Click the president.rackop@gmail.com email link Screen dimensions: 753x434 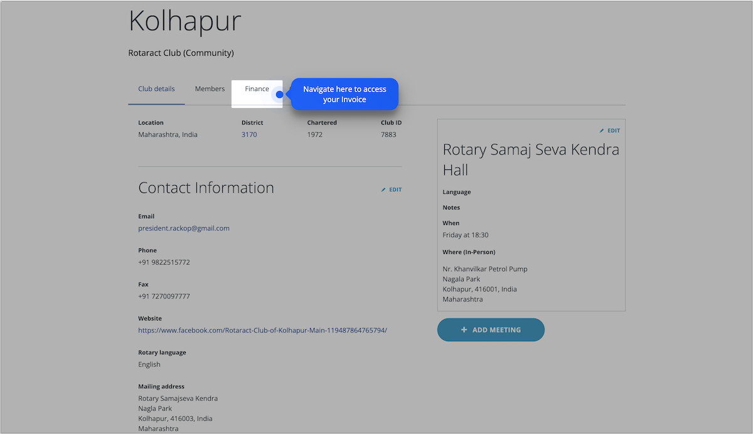coord(184,228)
